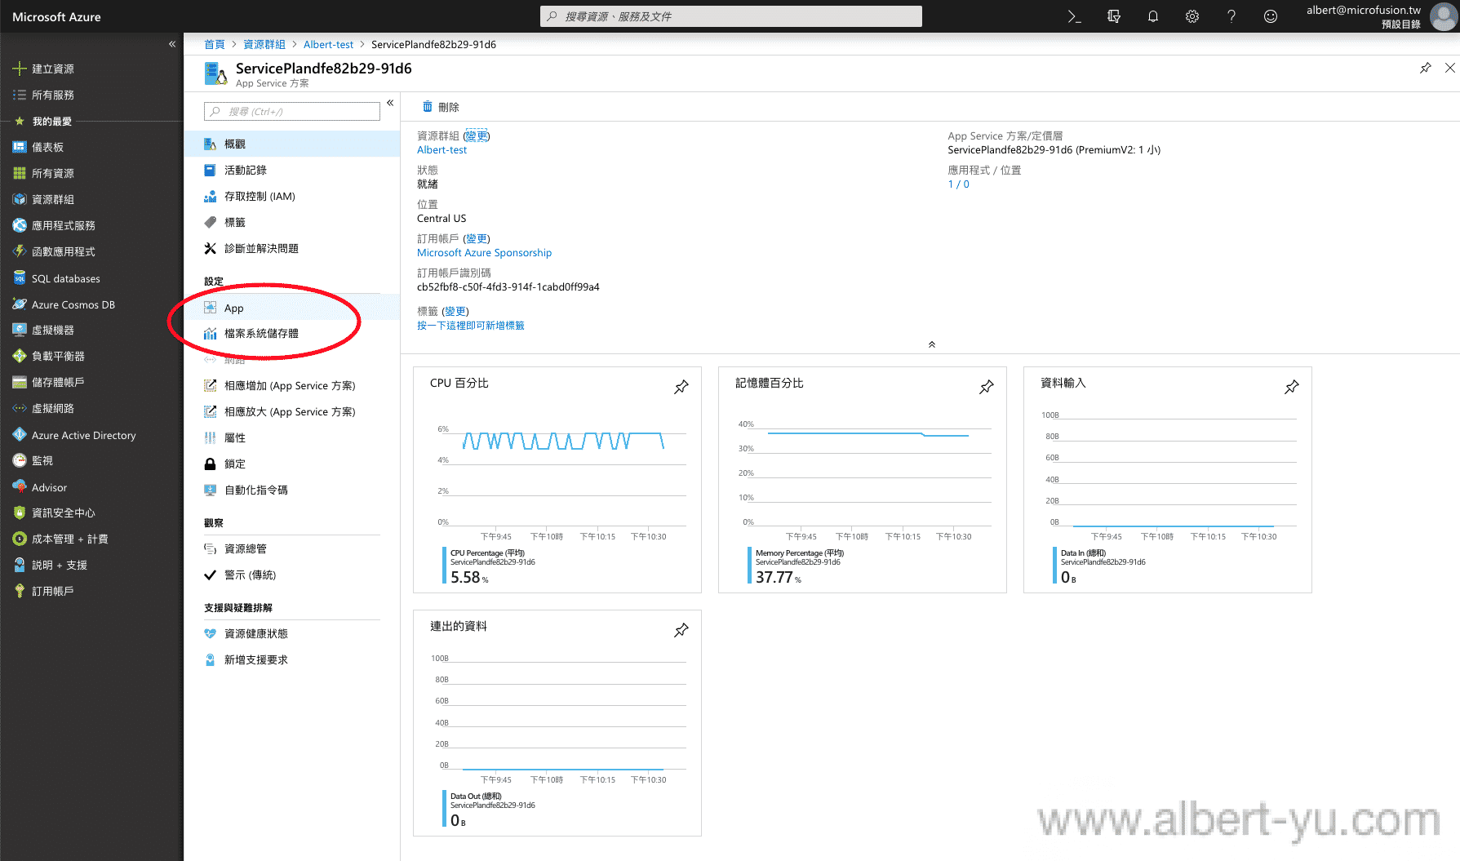Open 活動記錄 menu item
The image size is (1460, 861).
(x=292, y=170)
